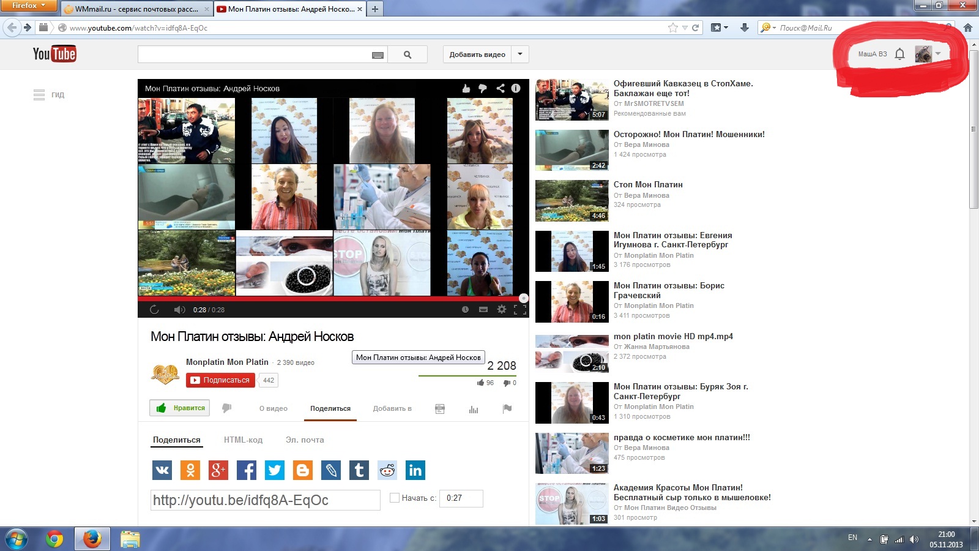Image resolution: width=979 pixels, height=551 pixels.
Task: Select the Поделиться sub-tab above social icons
Action: [x=177, y=440]
